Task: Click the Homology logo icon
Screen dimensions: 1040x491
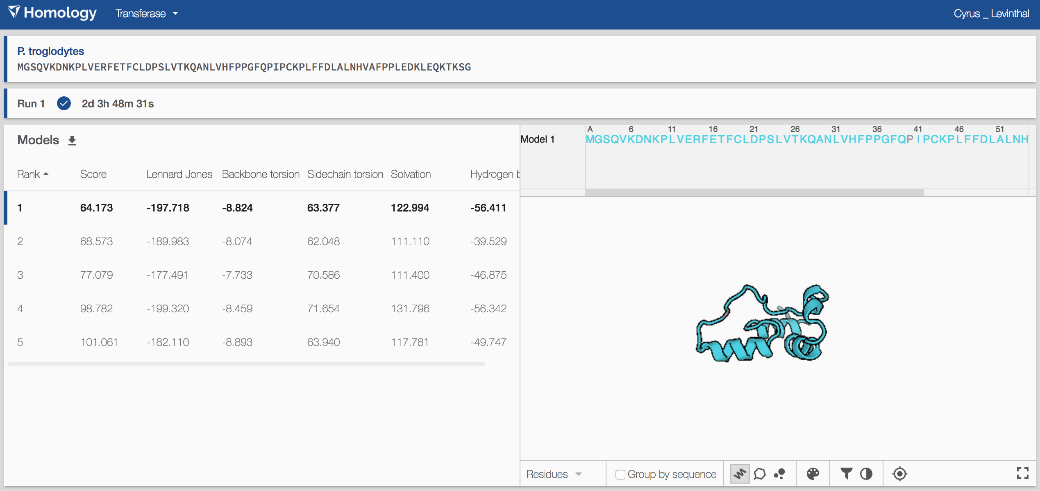Action: tap(14, 12)
